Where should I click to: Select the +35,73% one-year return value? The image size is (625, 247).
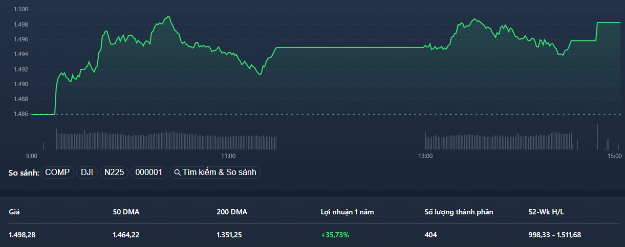pos(335,235)
